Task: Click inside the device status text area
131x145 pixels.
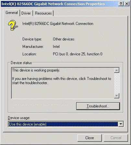Action: (63, 83)
